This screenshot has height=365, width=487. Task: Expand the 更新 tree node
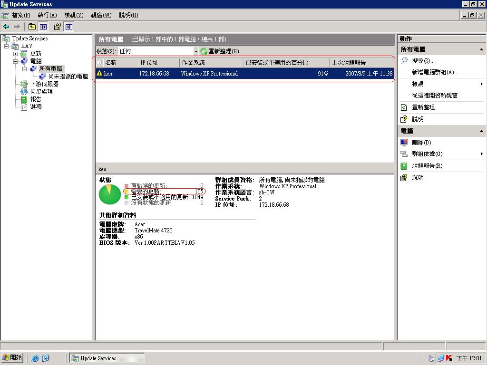tap(15, 54)
